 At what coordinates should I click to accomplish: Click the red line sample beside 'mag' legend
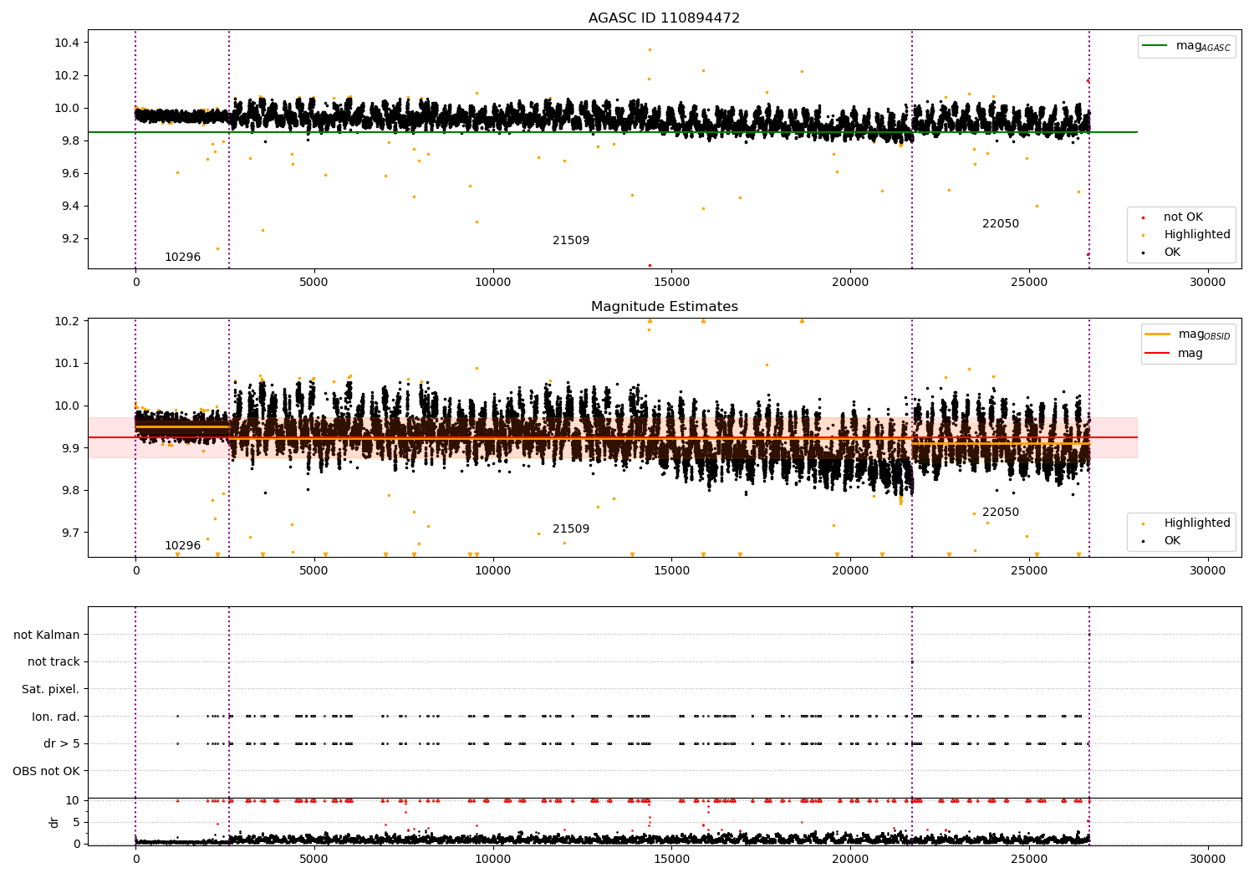[x=1158, y=354]
